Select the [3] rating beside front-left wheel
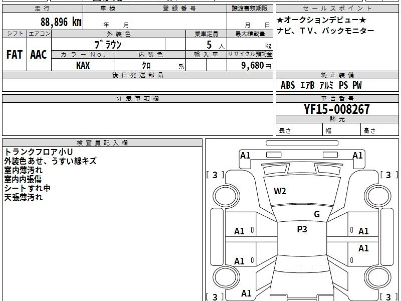Viewport: 401px width, 301px height. point(215,175)
